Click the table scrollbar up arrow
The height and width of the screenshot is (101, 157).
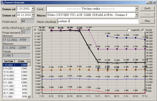[29, 61]
